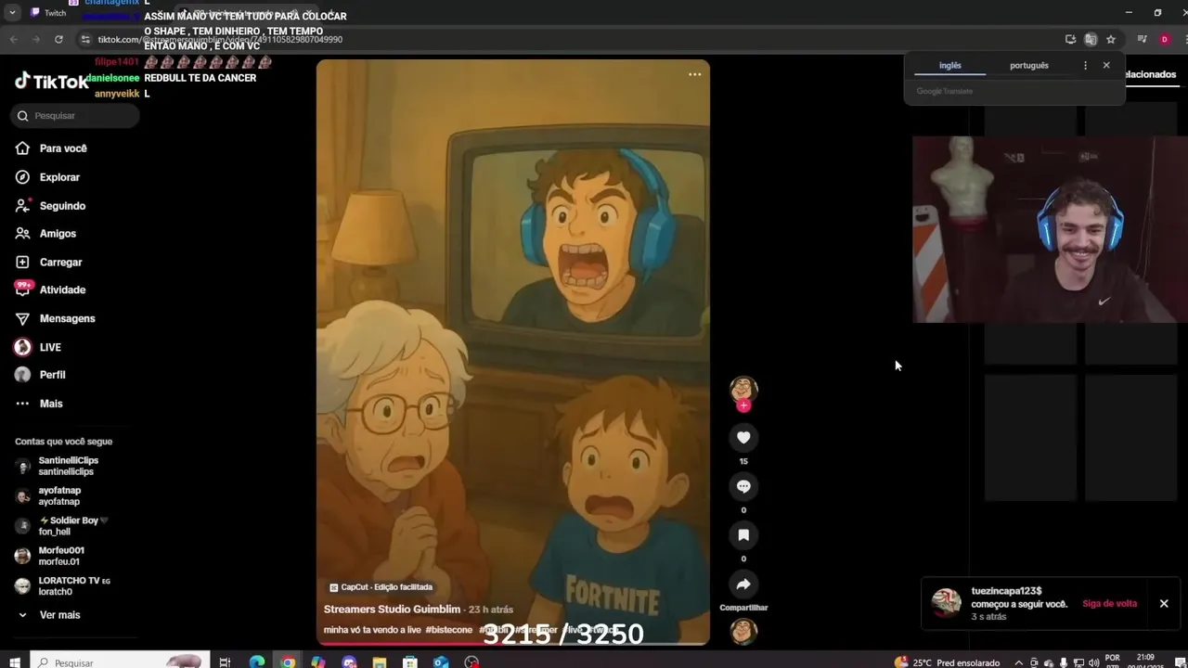Like the video with the heart icon
This screenshot has height=668, width=1188.
pos(743,438)
